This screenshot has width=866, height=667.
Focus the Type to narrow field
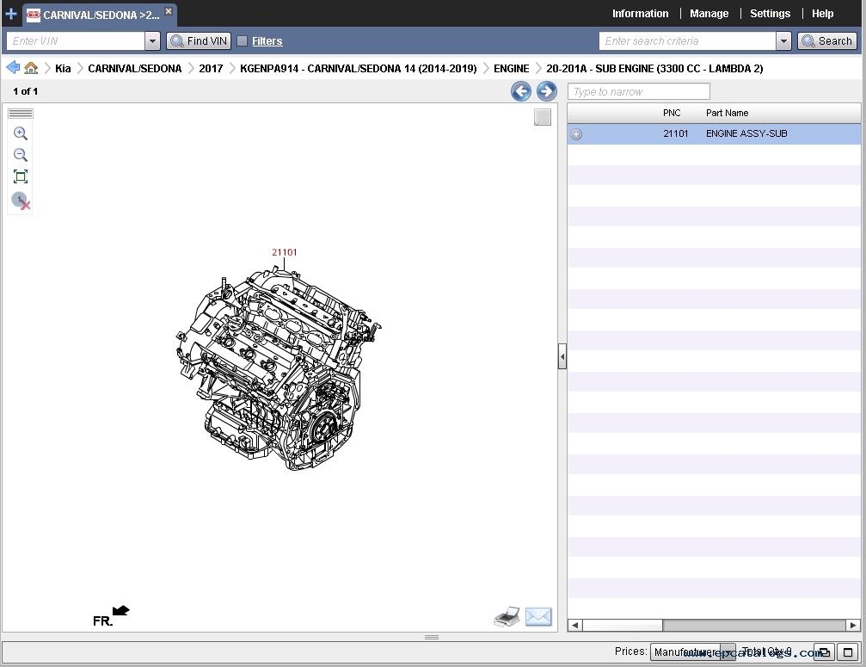click(638, 92)
